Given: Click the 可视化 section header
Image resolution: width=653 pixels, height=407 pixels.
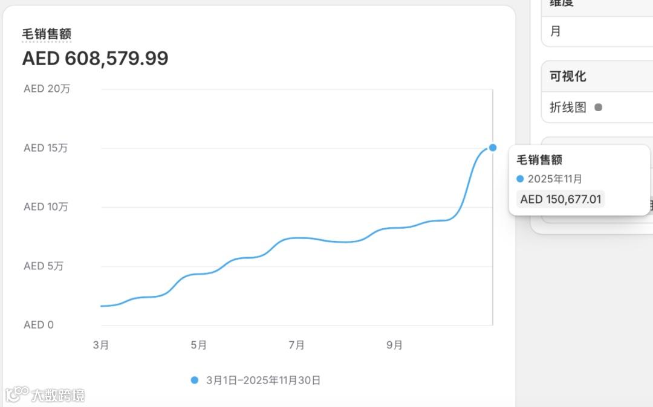Looking at the screenshot, I should pyautogui.click(x=568, y=77).
